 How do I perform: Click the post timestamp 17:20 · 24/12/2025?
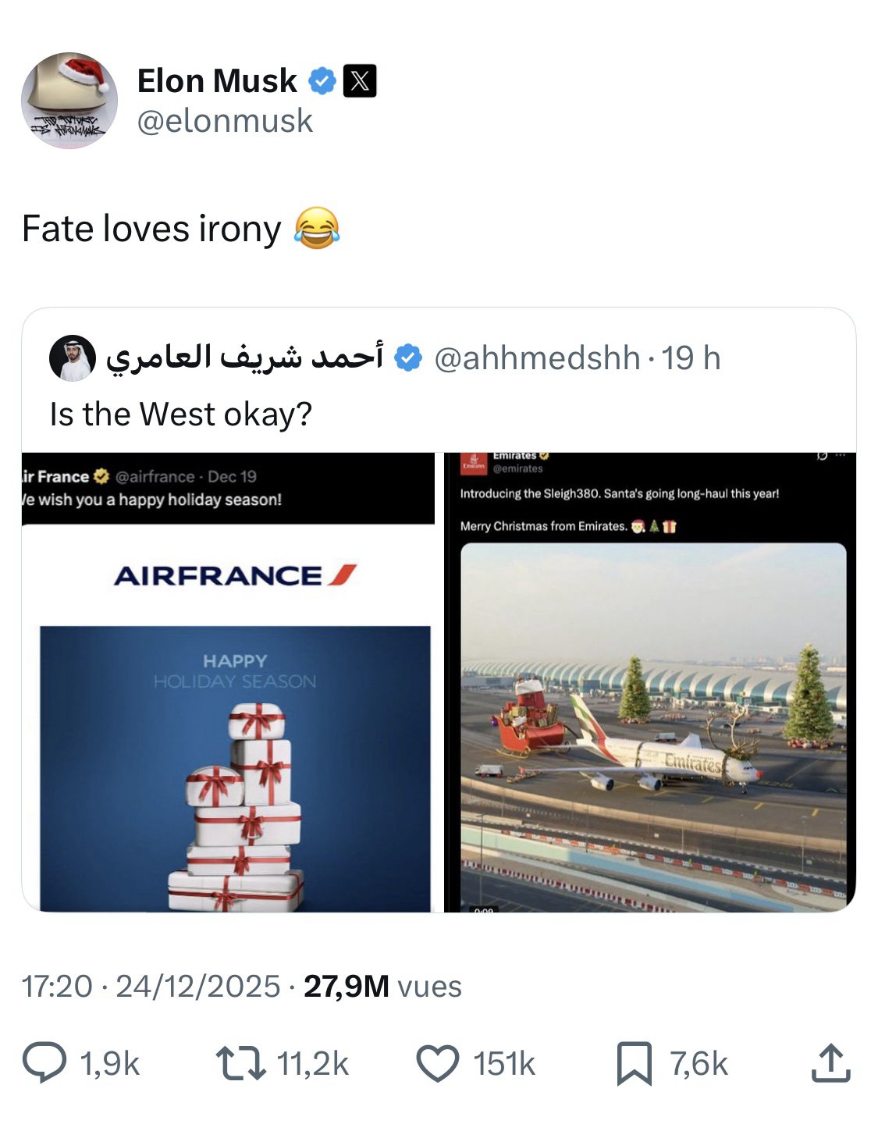[151, 986]
